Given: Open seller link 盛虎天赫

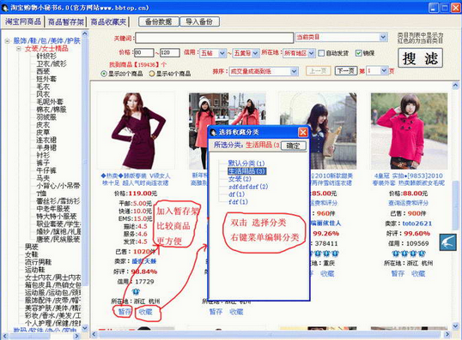Looking at the screenshot, I should (x=143, y=261).
